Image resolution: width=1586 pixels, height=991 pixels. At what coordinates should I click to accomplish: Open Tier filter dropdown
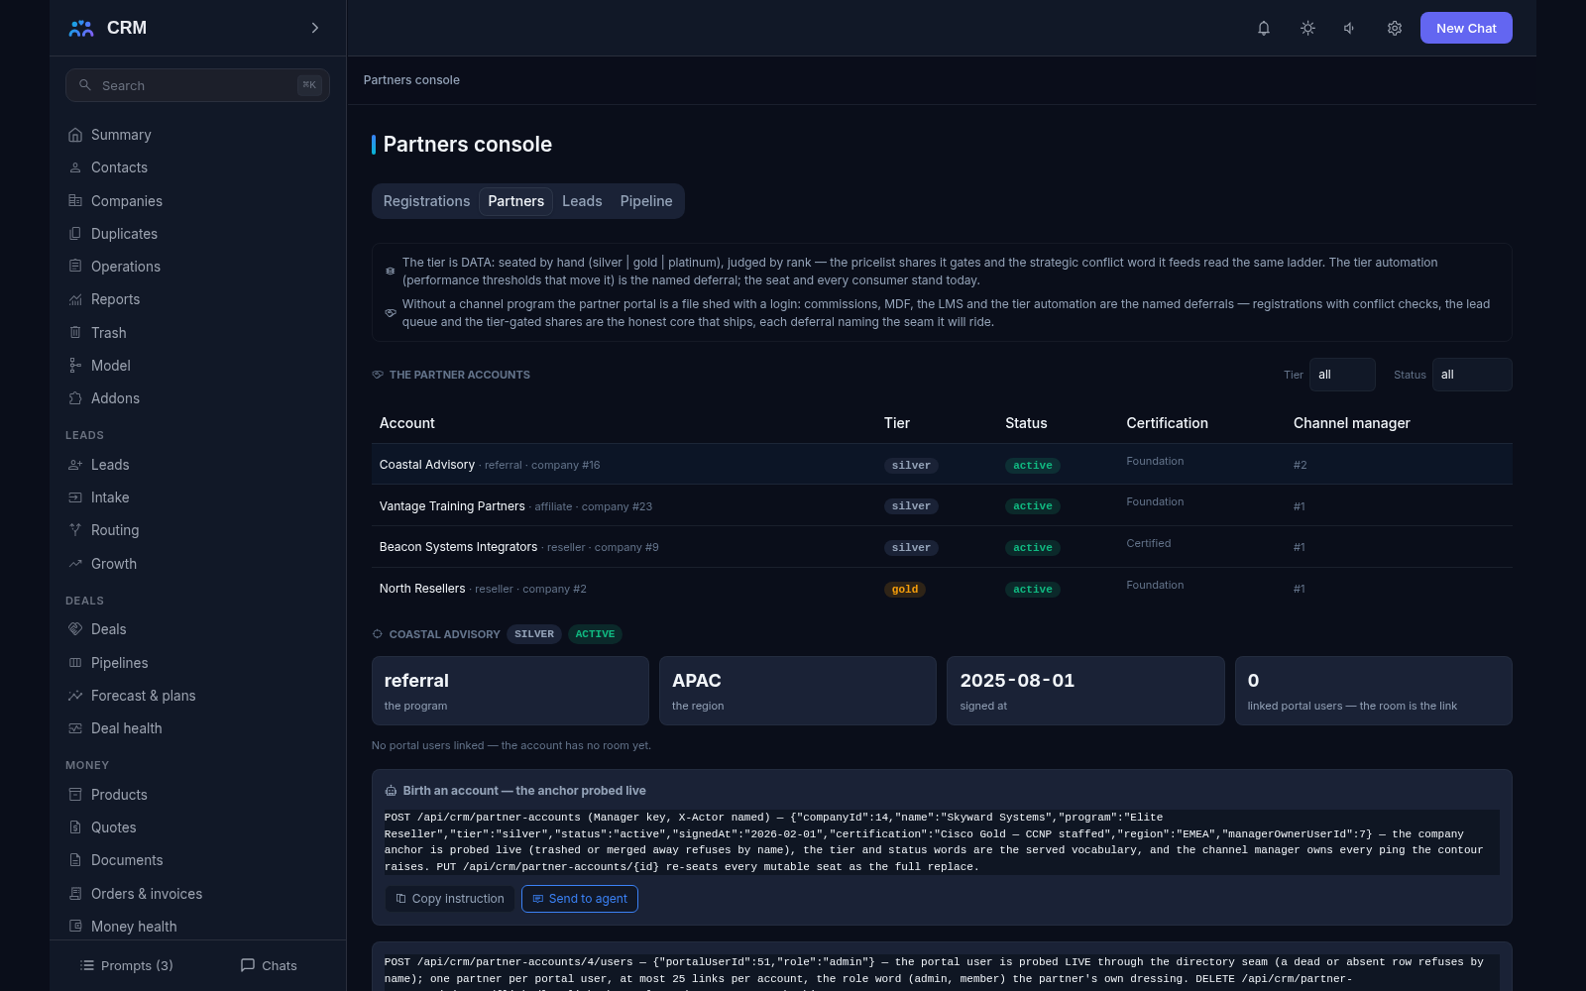click(1342, 375)
